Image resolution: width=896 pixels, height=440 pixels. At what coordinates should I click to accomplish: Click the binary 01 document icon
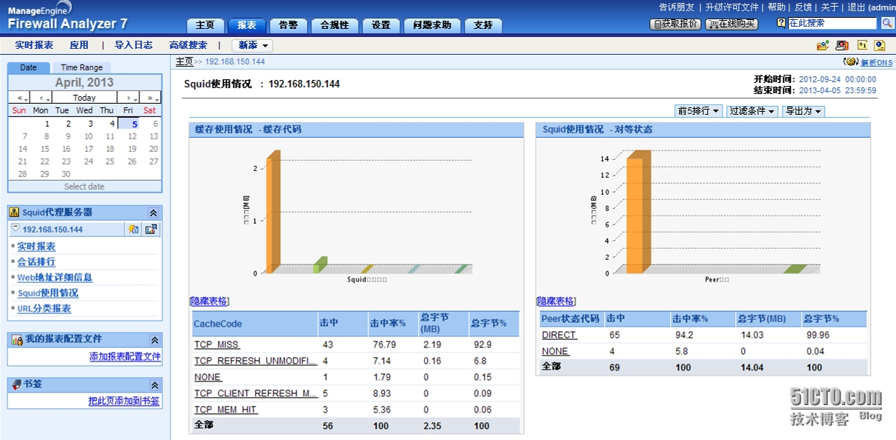click(x=862, y=45)
